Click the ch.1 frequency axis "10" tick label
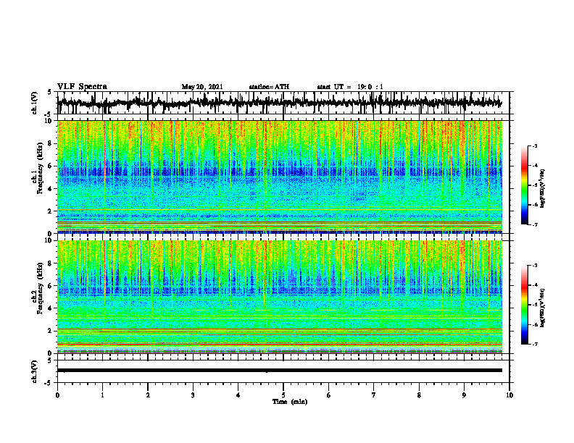 point(49,121)
